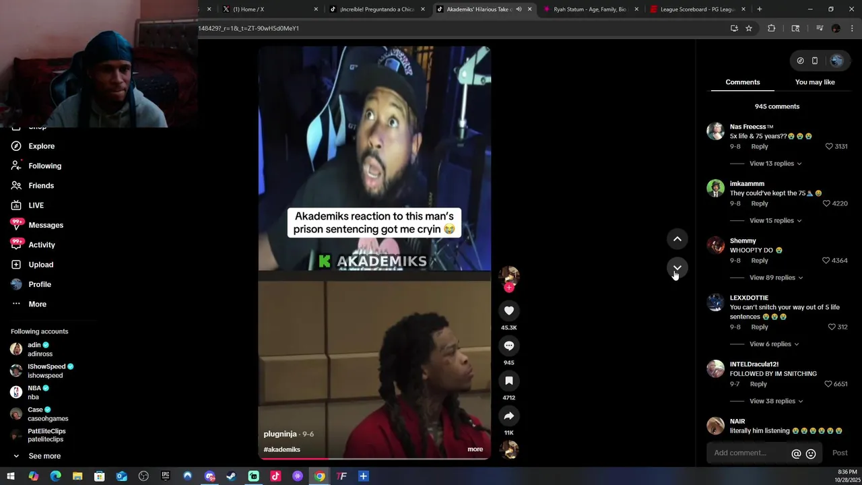This screenshot has width=862, height=485.
Task: Expand View 6 replies under LEXXDOTTIE
Action: click(774, 344)
